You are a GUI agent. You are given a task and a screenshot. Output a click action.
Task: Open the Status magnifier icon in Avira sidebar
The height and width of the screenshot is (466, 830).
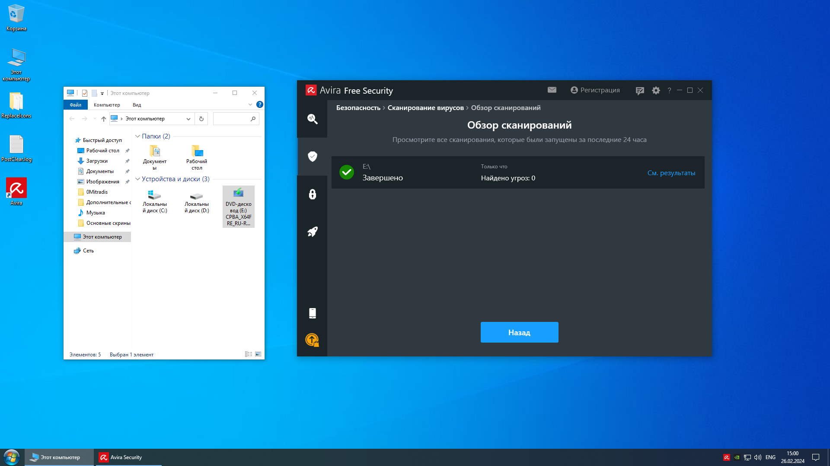(x=312, y=119)
